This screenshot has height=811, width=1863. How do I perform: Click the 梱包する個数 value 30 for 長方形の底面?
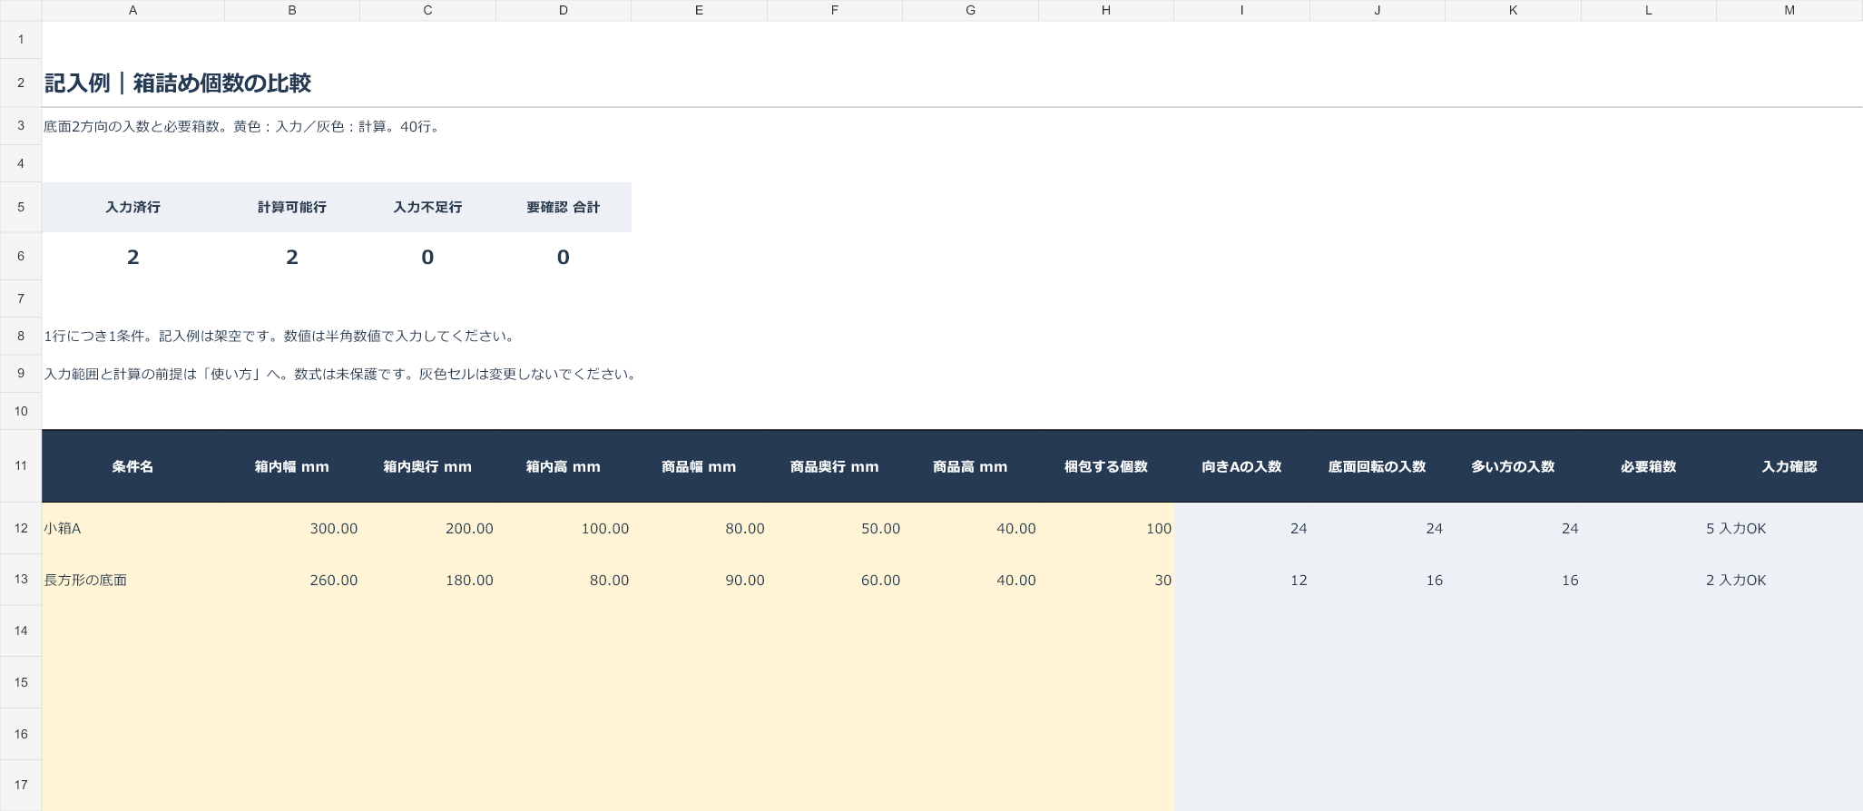click(x=1105, y=581)
